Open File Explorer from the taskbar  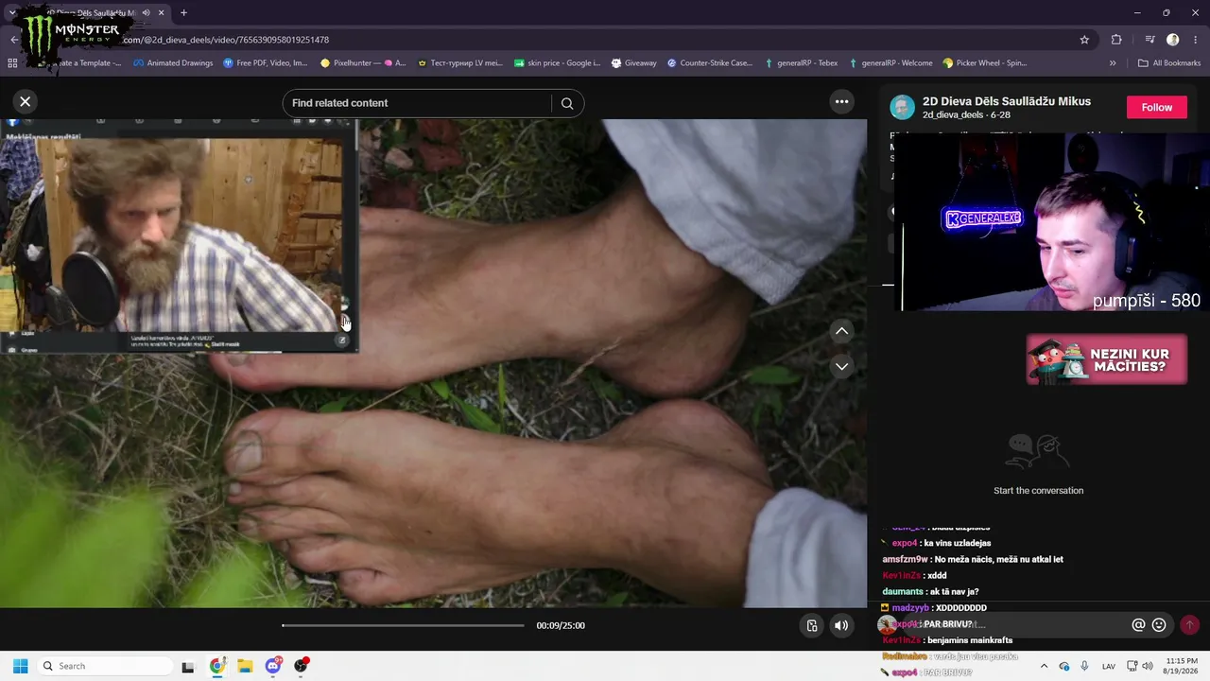(245, 666)
